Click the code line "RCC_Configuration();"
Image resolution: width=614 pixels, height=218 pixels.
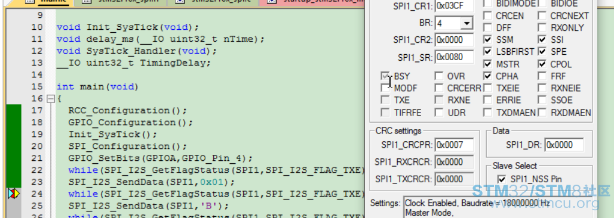pos(128,111)
